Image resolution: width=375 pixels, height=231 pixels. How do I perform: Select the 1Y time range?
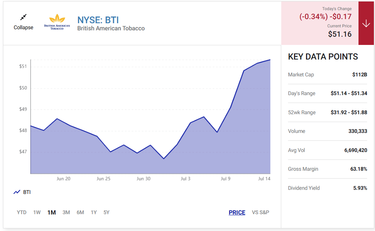(94, 212)
